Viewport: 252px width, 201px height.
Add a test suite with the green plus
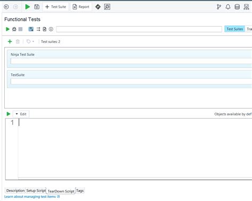pos(10,41)
